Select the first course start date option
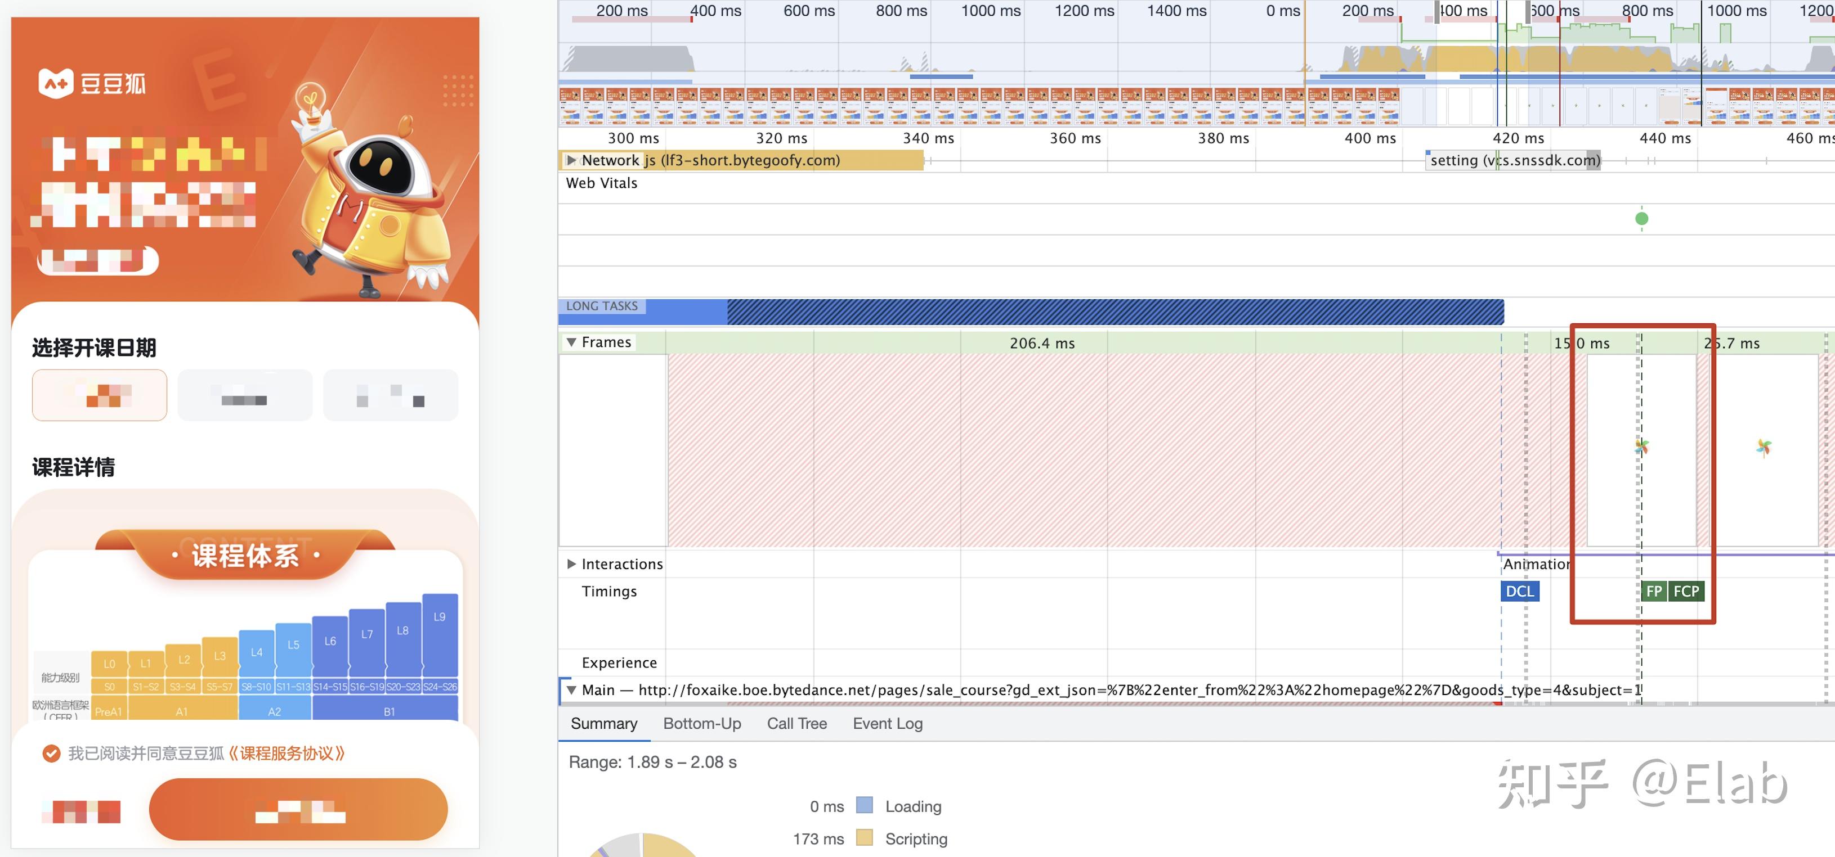This screenshot has height=857, width=1835. [x=100, y=395]
